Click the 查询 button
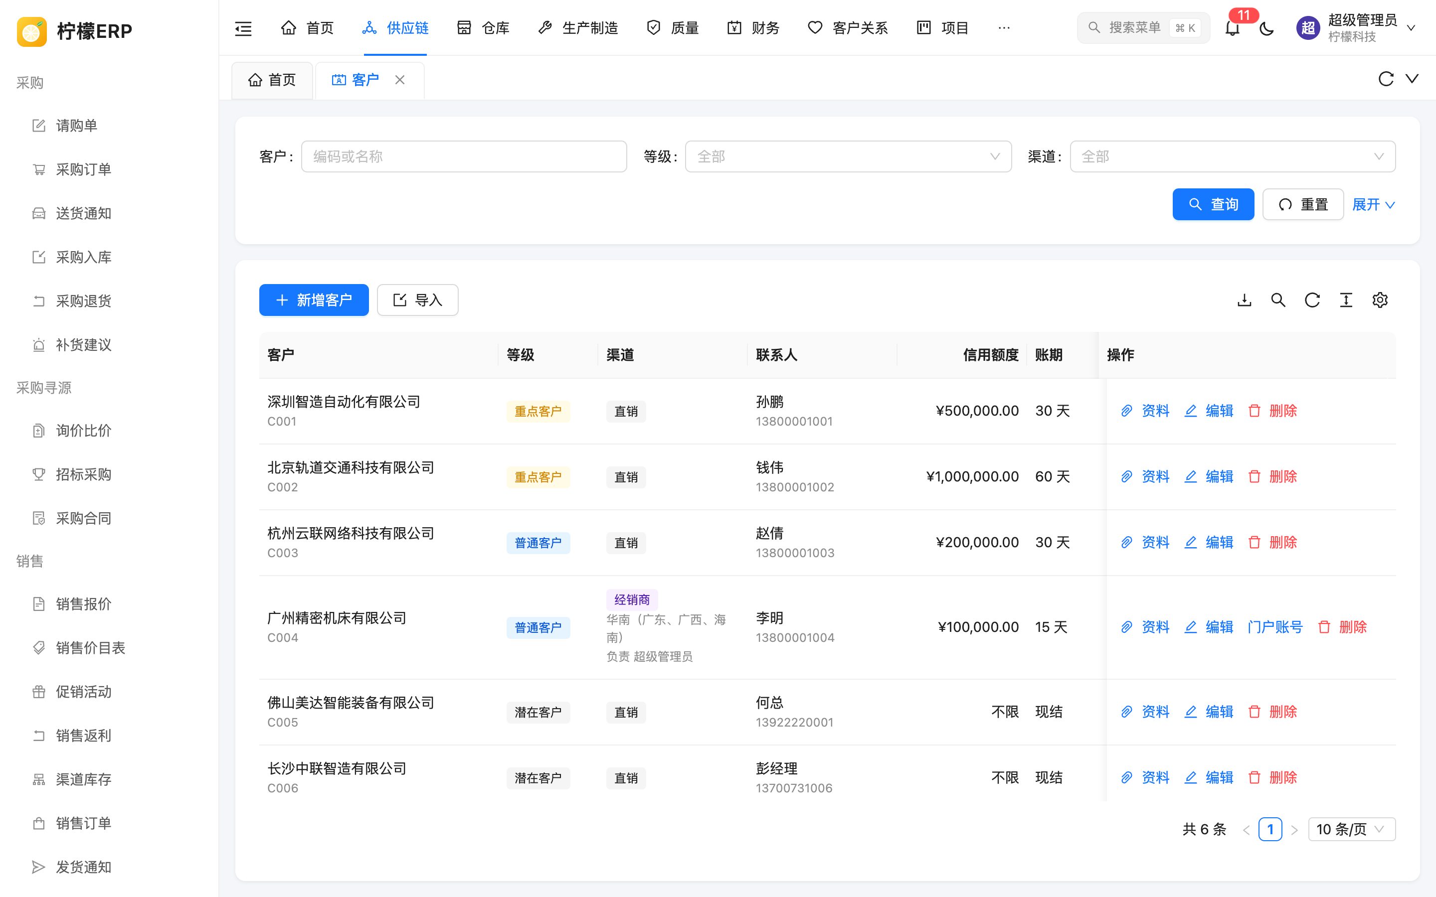This screenshot has width=1436, height=897. (x=1213, y=205)
